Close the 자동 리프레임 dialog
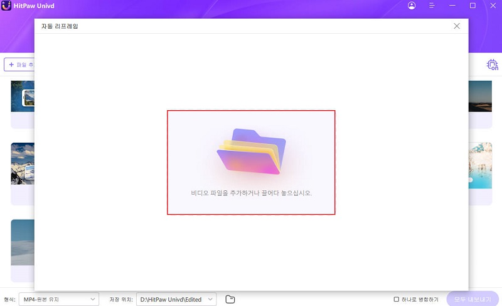Screen dimensions: 502x306 click(457, 26)
